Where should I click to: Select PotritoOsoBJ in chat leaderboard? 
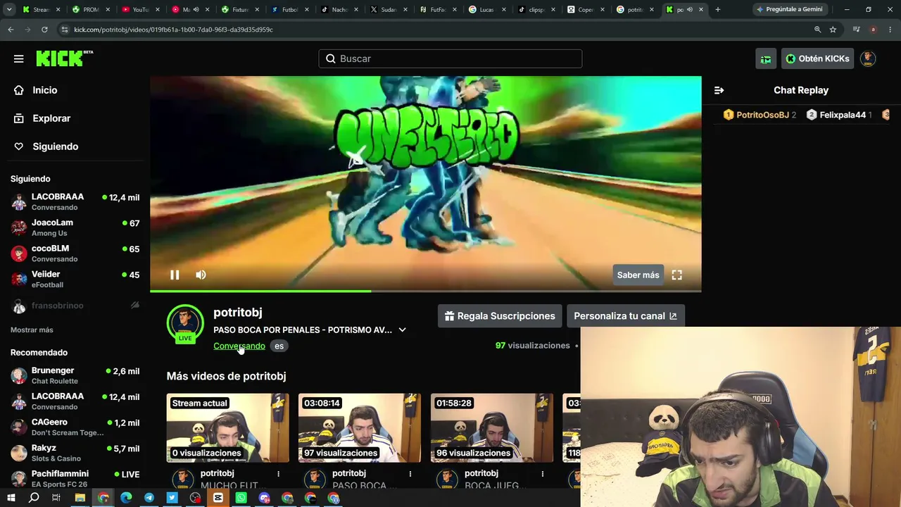(x=760, y=115)
